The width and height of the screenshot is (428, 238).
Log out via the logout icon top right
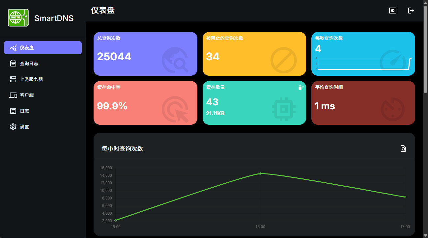click(411, 11)
